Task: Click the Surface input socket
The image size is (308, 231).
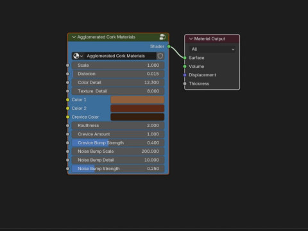Action: point(185,58)
